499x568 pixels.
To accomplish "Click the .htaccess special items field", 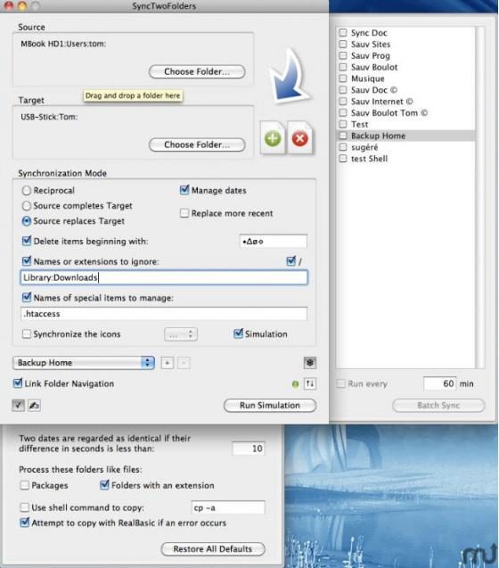I will click(x=164, y=314).
